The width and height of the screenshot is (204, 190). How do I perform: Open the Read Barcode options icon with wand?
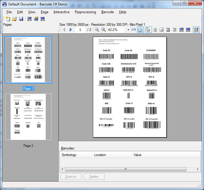click(x=36, y=19)
